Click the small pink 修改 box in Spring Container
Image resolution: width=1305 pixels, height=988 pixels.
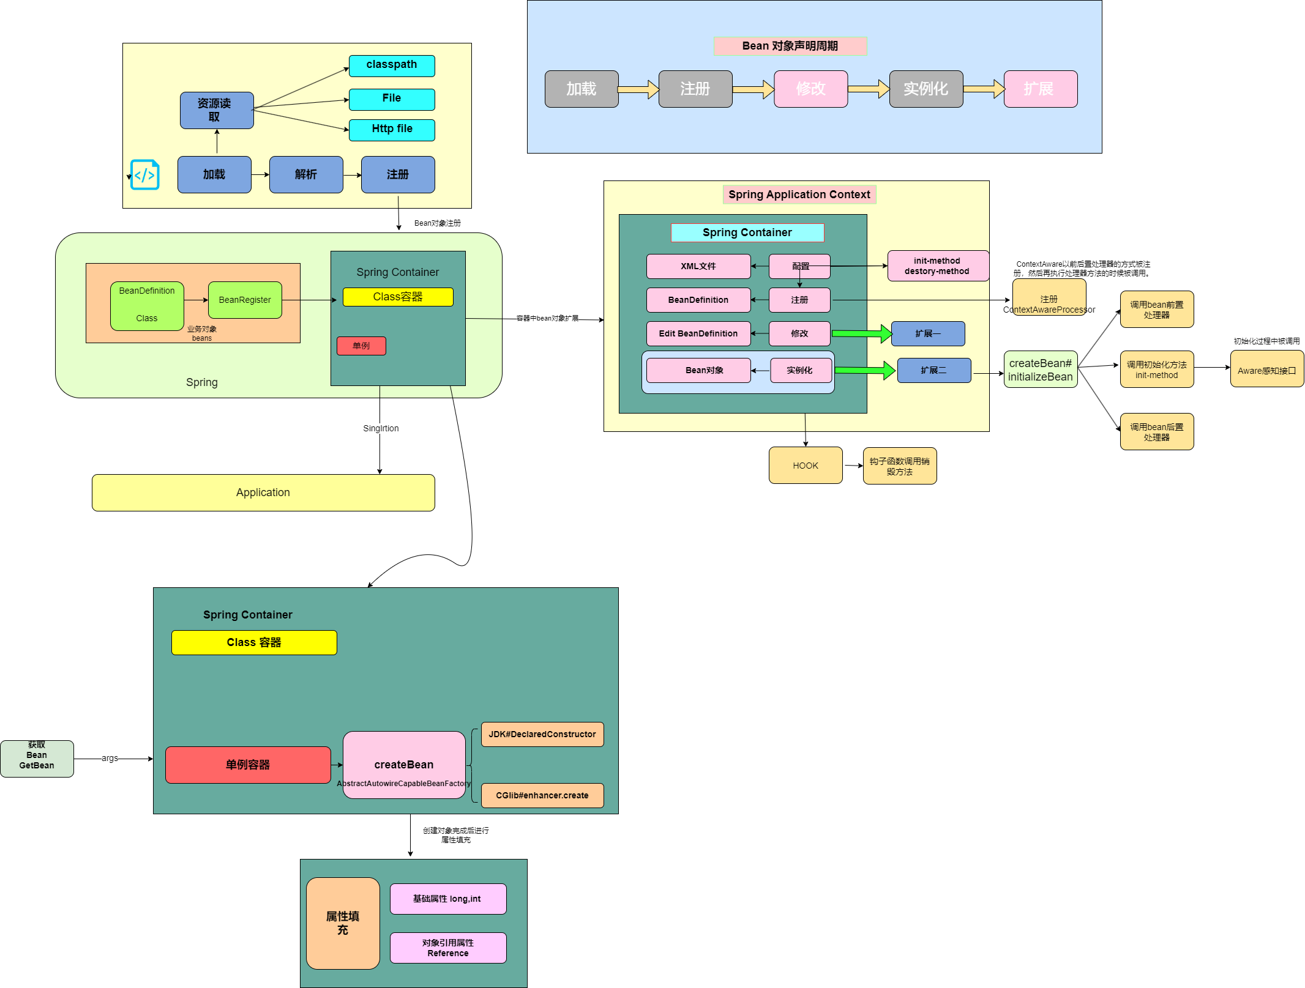pyautogui.click(x=799, y=333)
